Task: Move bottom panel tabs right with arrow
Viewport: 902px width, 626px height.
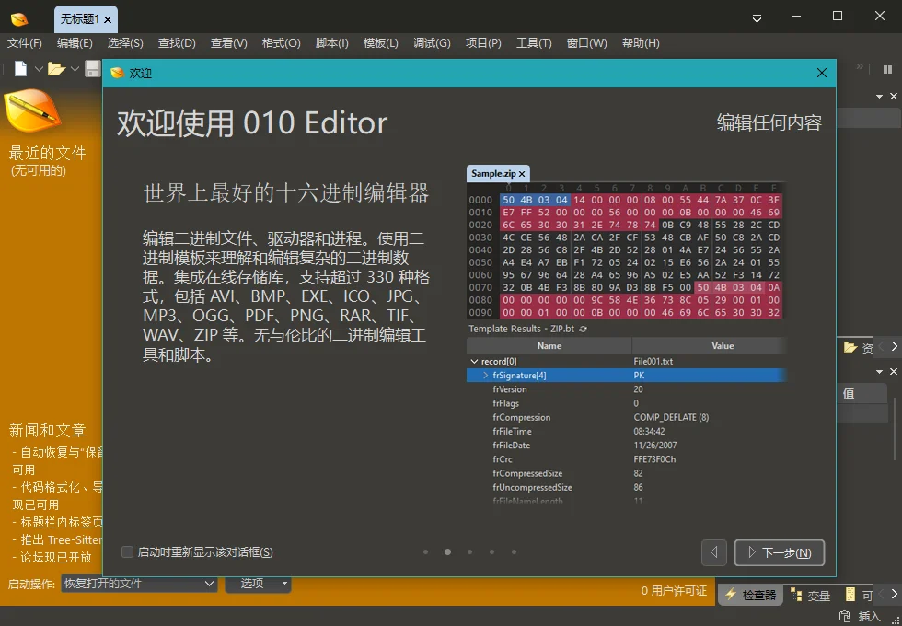Action: [x=895, y=593]
